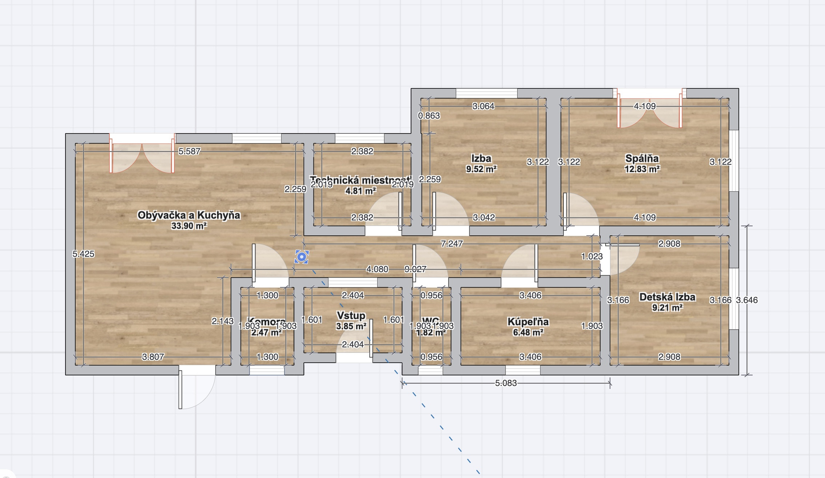Click the 3.646 exterior vertical dimension

(x=746, y=300)
